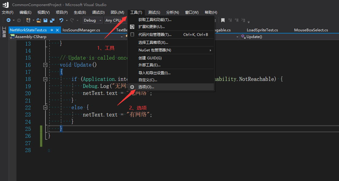Open the Navigate Backward history dropdown arrow
Image resolution: width=339 pixels, height=181 pixels.
tap(14, 20)
